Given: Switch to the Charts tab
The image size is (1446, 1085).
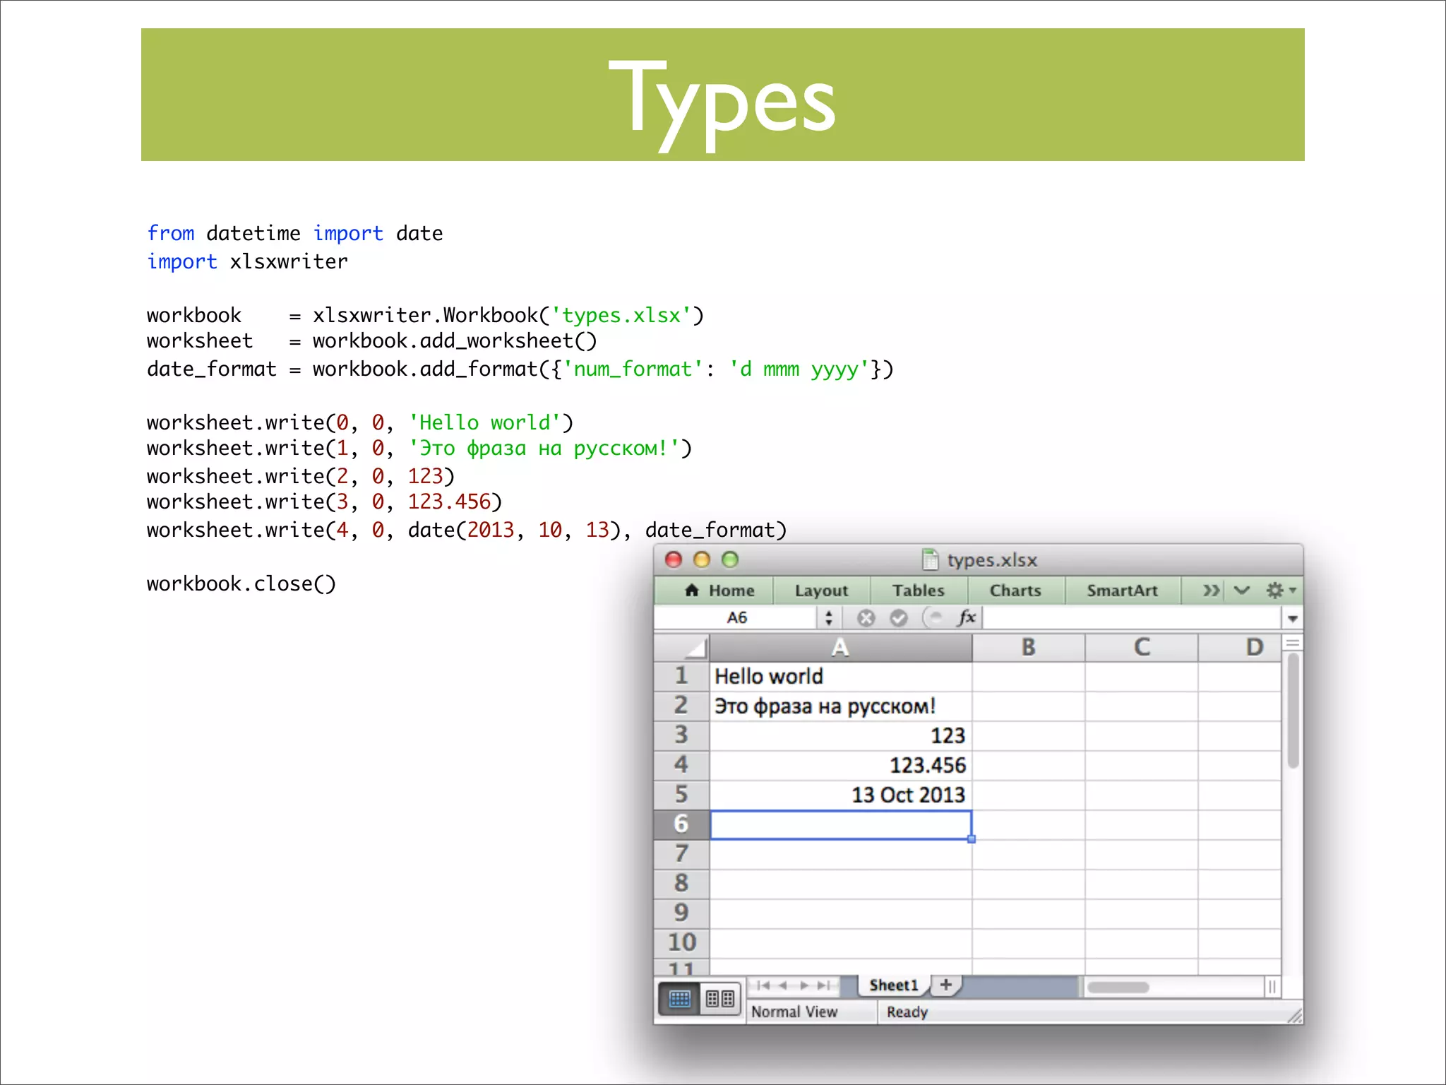Looking at the screenshot, I should pyautogui.click(x=1015, y=591).
